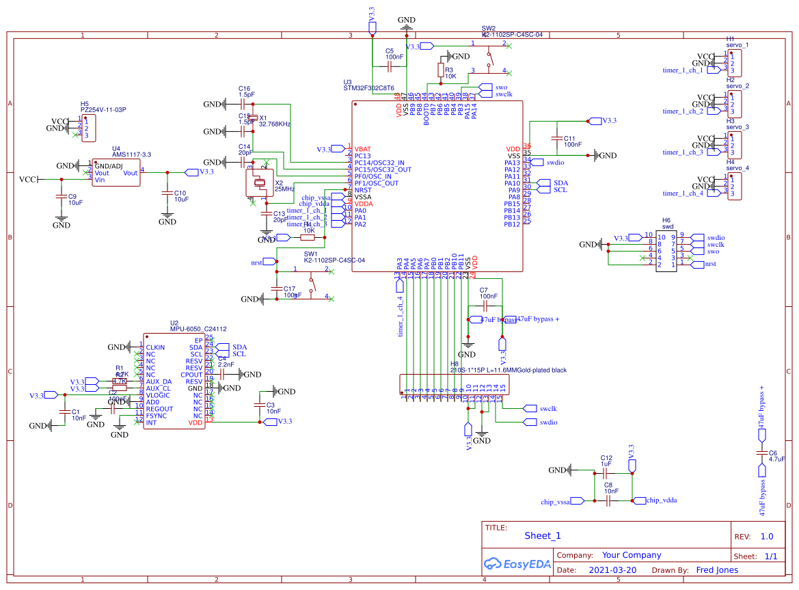Screen dimensions: 799x590
Task: Select the GND symbol at top of sheet
Action: pyautogui.click(x=407, y=25)
